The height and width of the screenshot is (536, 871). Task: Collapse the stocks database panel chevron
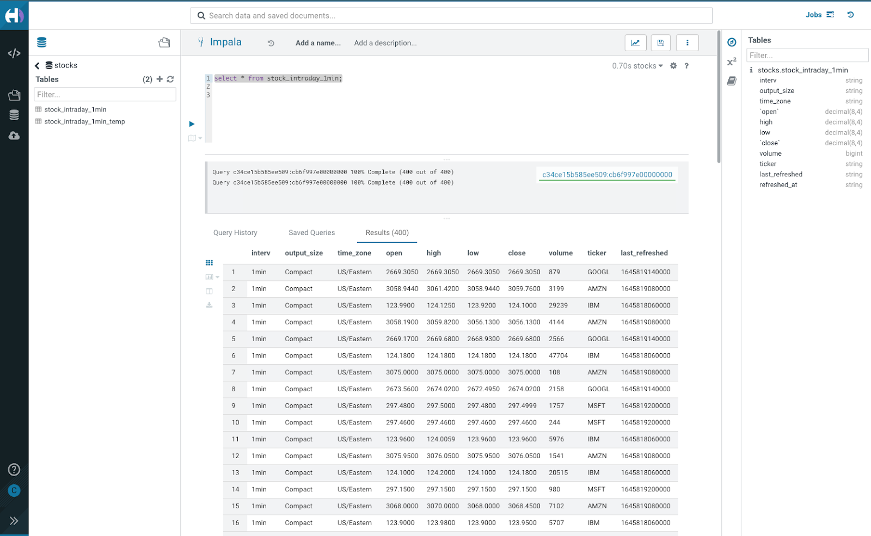coord(36,65)
